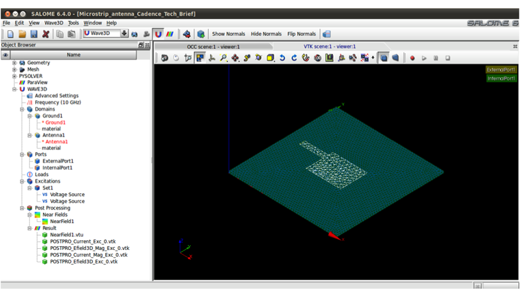Switch to OCC scene:1 - viewer:1 tab
This screenshot has width=520, height=297.
point(213,47)
